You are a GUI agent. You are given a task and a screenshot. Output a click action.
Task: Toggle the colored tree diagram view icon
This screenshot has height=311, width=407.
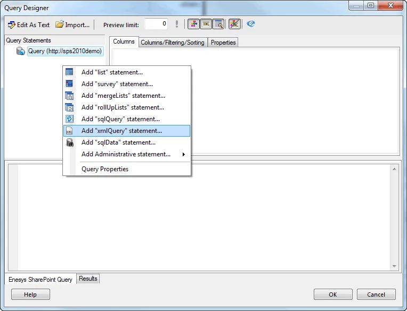coord(193,24)
